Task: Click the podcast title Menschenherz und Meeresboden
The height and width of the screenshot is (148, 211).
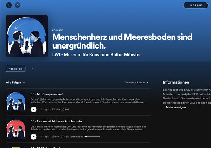Action: click(x=122, y=41)
